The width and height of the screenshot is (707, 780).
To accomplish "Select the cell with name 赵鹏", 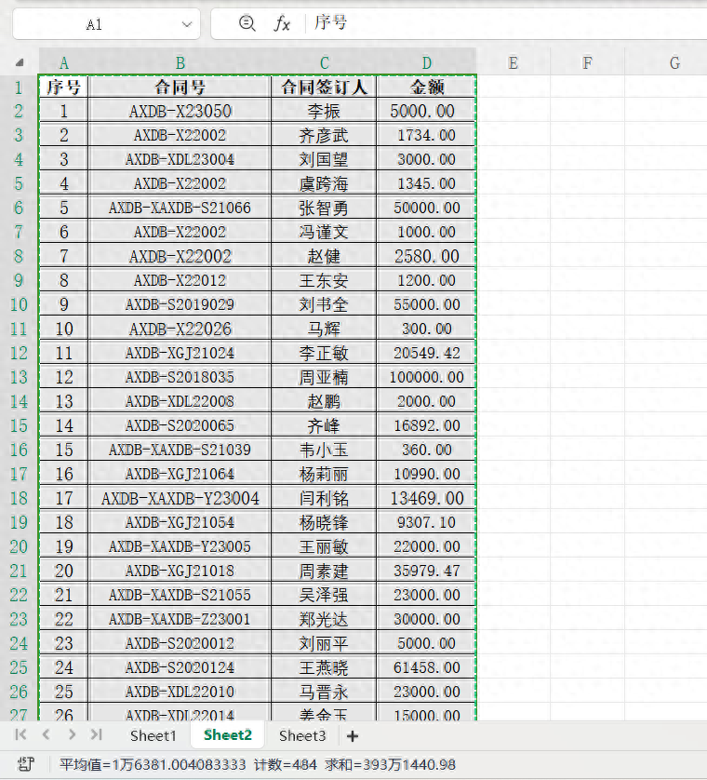I will coord(324,401).
